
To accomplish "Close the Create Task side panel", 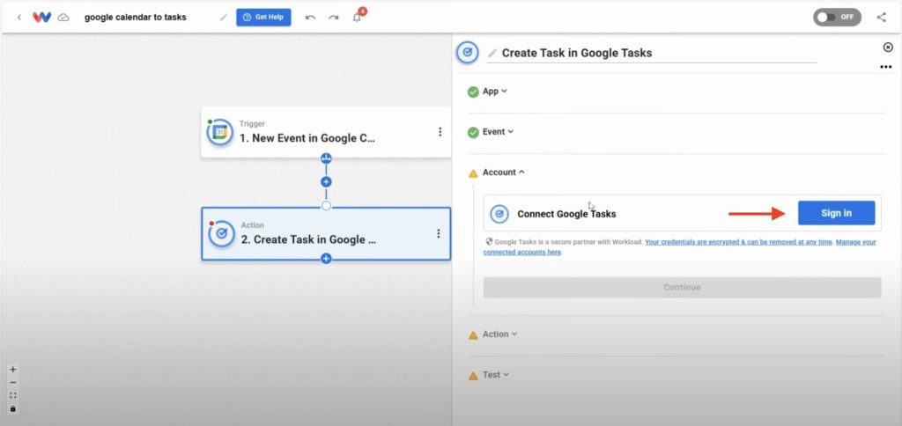I will coord(888,48).
